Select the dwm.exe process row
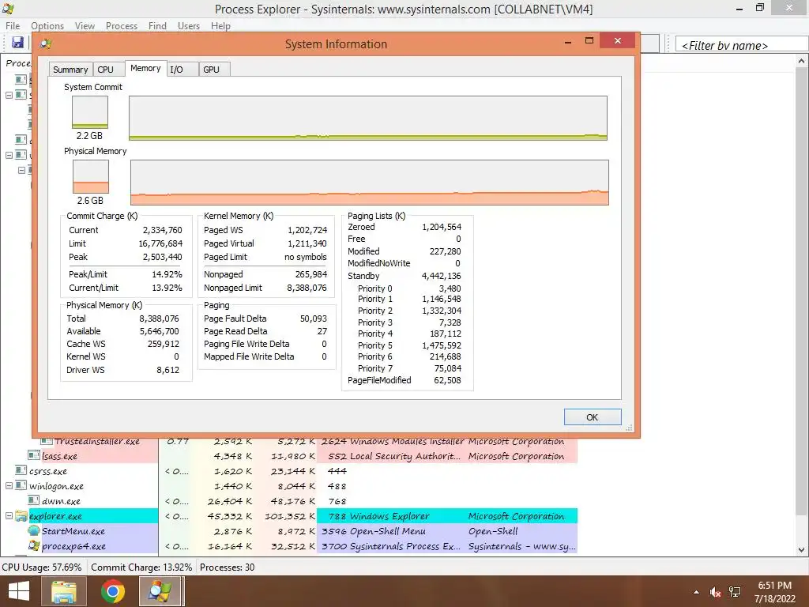The width and height of the screenshot is (809, 607). (289, 500)
